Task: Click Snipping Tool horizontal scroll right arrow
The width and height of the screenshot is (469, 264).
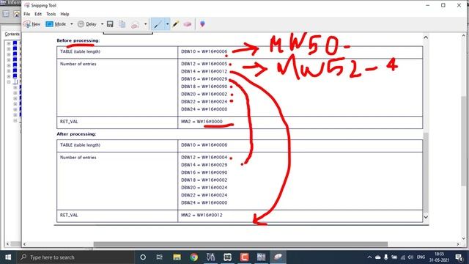Action: point(458,244)
